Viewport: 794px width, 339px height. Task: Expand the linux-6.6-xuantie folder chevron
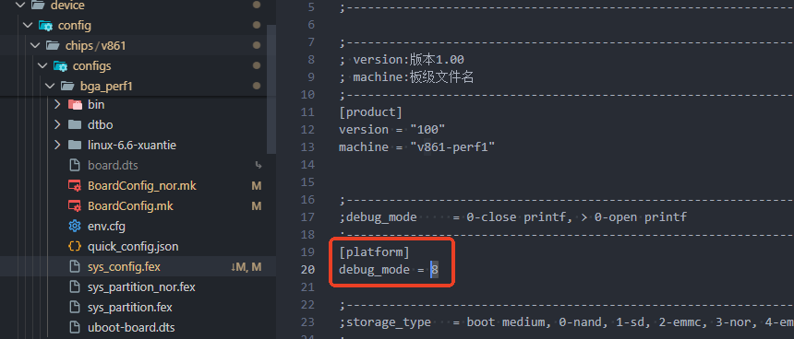[57, 146]
